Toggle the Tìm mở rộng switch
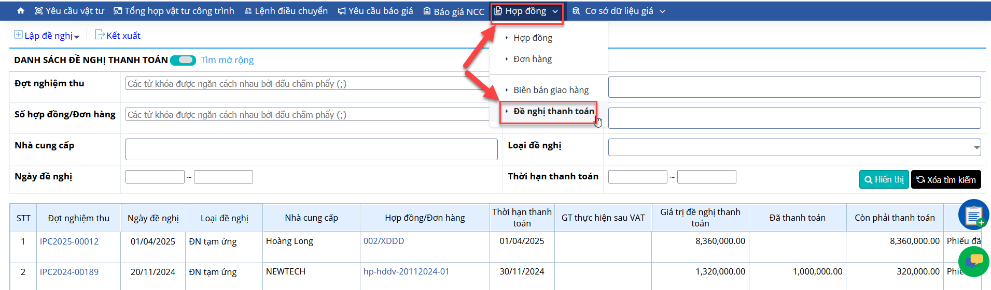The image size is (991, 290). click(183, 60)
